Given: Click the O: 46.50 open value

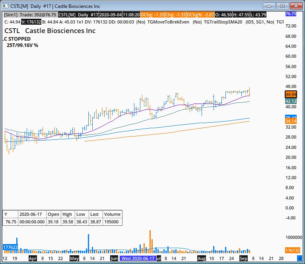Looking at the screenshot, I should (x=223, y=15).
